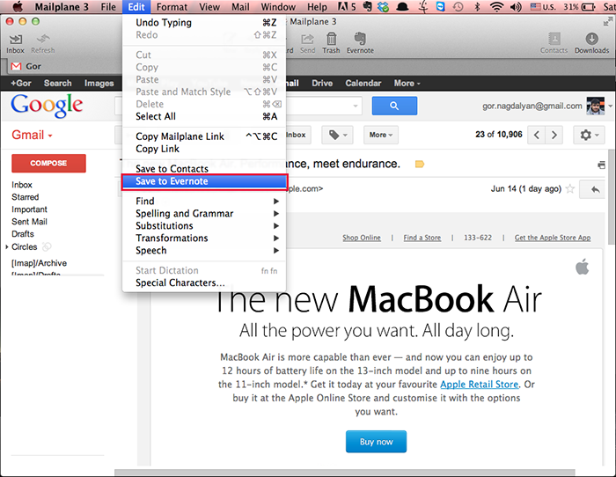This screenshot has height=477, width=616.
Task: Click gor.nagdalyan@gmail.com account address
Action: click(532, 106)
